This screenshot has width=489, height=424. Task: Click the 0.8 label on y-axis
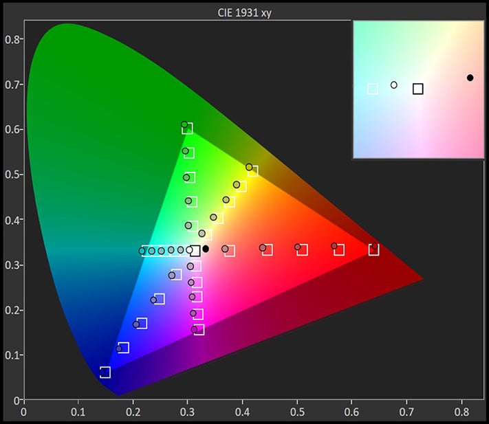click(12, 40)
